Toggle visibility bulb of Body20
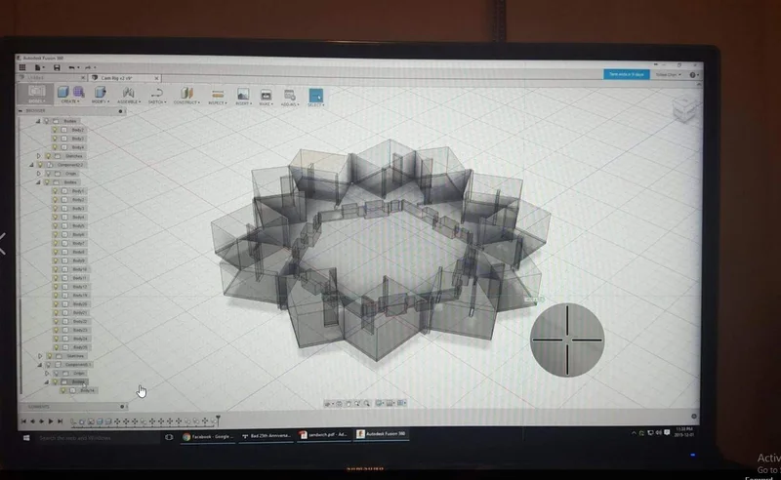This screenshot has height=480, width=781. [x=57, y=303]
